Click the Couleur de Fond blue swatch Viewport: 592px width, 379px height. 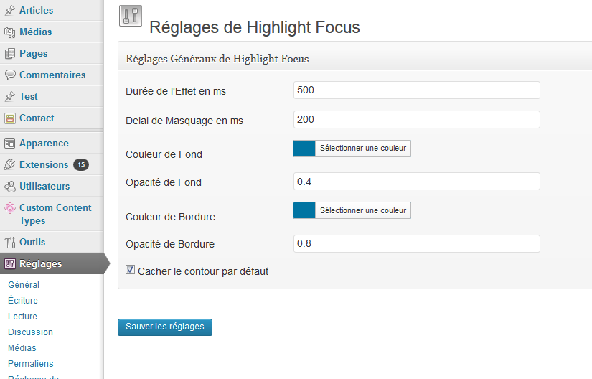(304, 149)
